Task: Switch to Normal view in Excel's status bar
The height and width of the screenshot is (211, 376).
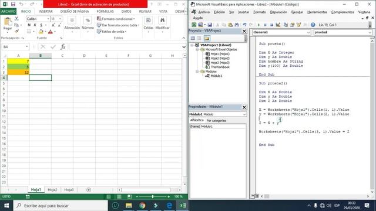Action: pyautogui.click(x=108, y=196)
